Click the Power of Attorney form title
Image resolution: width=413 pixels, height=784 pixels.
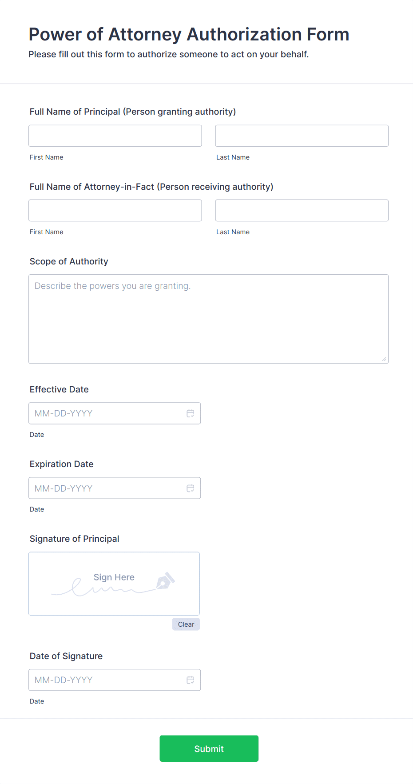coord(189,34)
